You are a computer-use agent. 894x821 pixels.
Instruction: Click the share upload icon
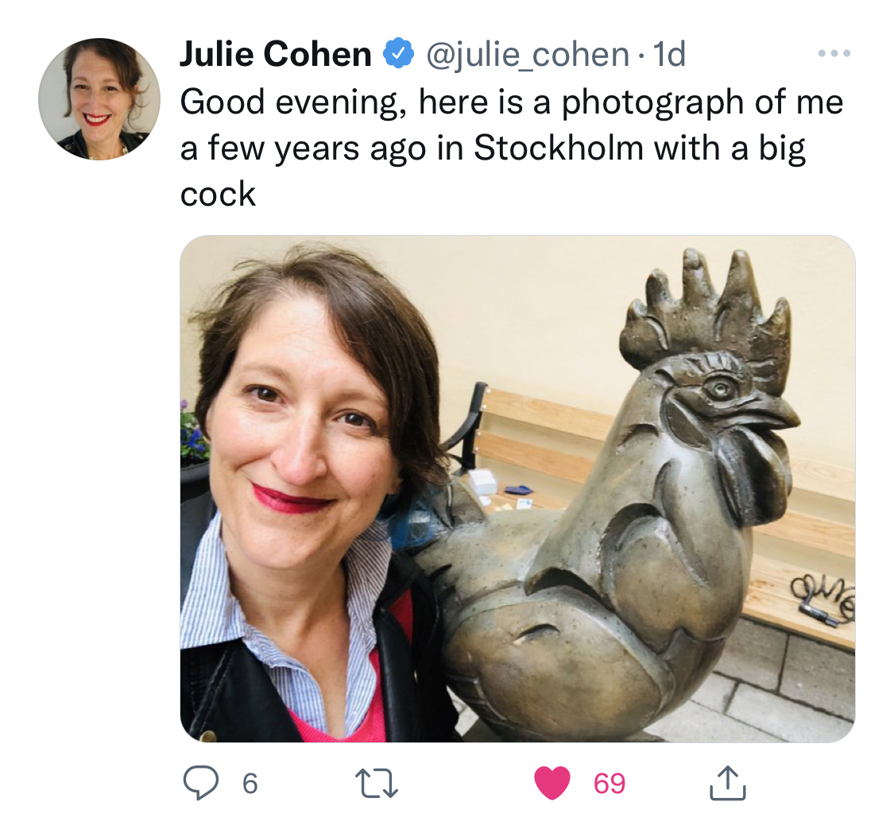(727, 783)
